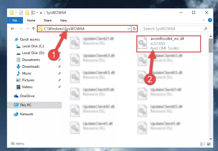Click the OneDrive cloud icon
Screen dimensions: 218x151
pyautogui.click(x=16, y=96)
